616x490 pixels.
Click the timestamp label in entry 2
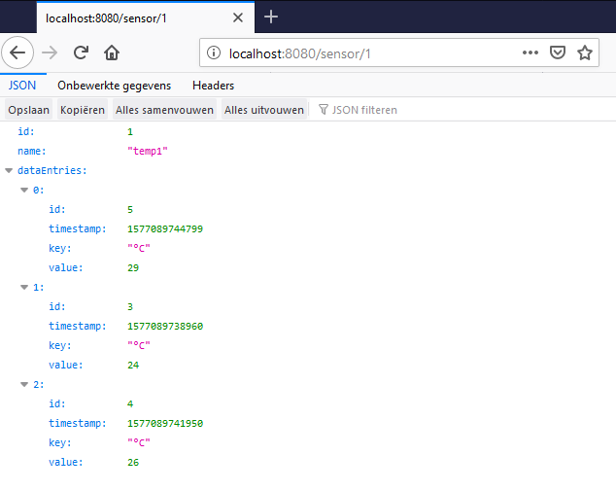[x=78, y=424]
